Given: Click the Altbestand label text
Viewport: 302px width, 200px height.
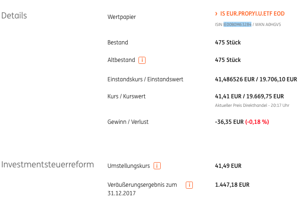Looking at the screenshot, I should click(121, 60).
